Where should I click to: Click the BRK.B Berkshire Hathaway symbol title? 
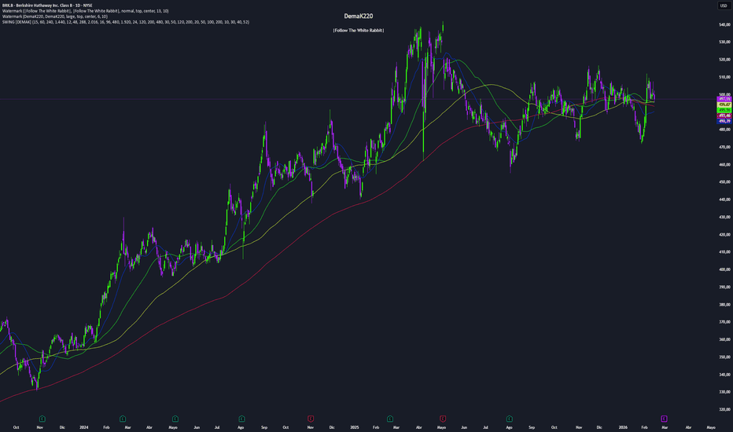pos(49,5)
